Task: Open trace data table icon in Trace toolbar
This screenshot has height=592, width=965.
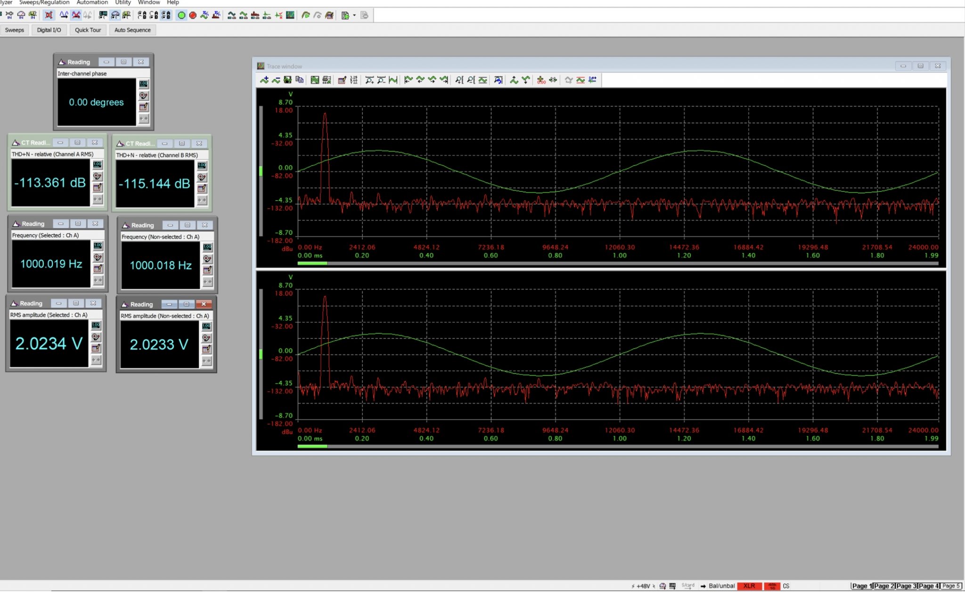Action: pos(342,80)
